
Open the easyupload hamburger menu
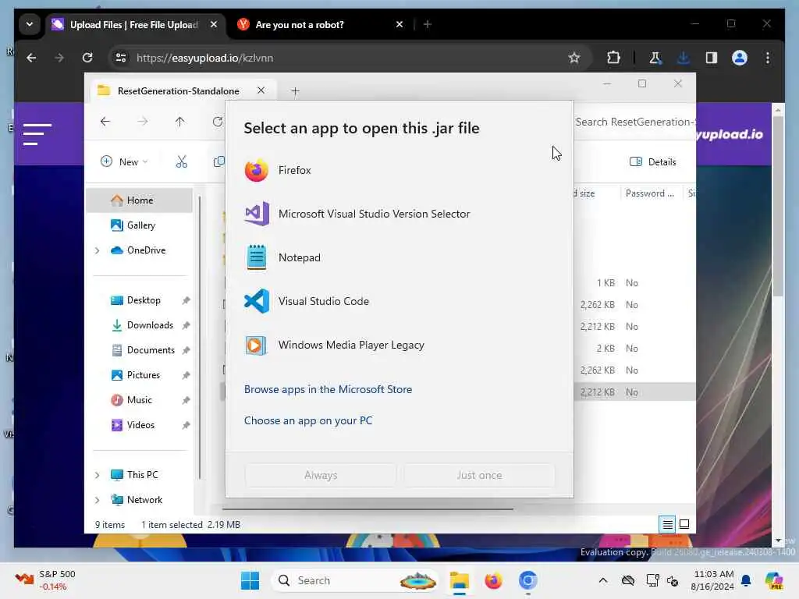pos(37,134)
